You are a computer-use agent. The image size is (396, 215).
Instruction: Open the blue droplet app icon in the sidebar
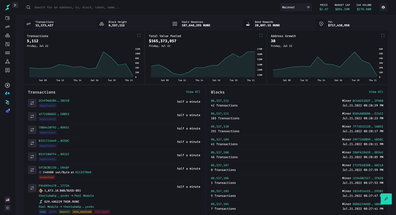click(7, 94)
